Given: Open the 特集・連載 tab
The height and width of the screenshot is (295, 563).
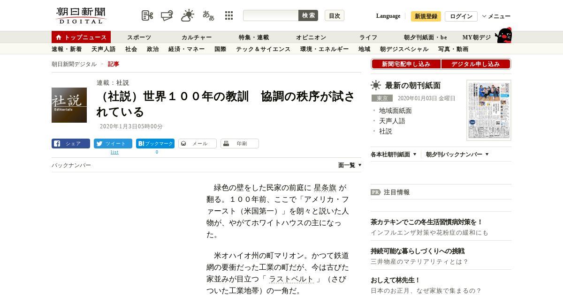Looking at the screenshot, I should tap(254, 37).
